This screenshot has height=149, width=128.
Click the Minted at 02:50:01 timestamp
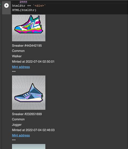click(x=33, y=61)
